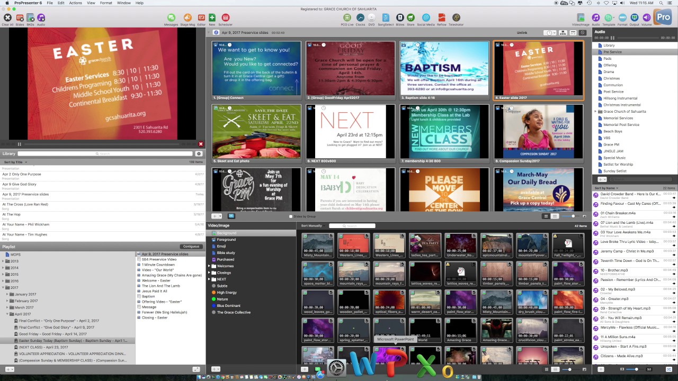Collapse the April 2017 folder
The image size is (678, 381).
(7, 314)
